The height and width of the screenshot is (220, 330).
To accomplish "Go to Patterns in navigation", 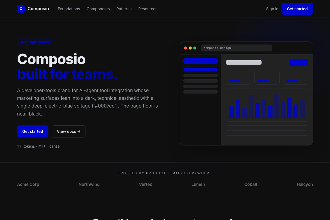I will (x=124, y=9).
